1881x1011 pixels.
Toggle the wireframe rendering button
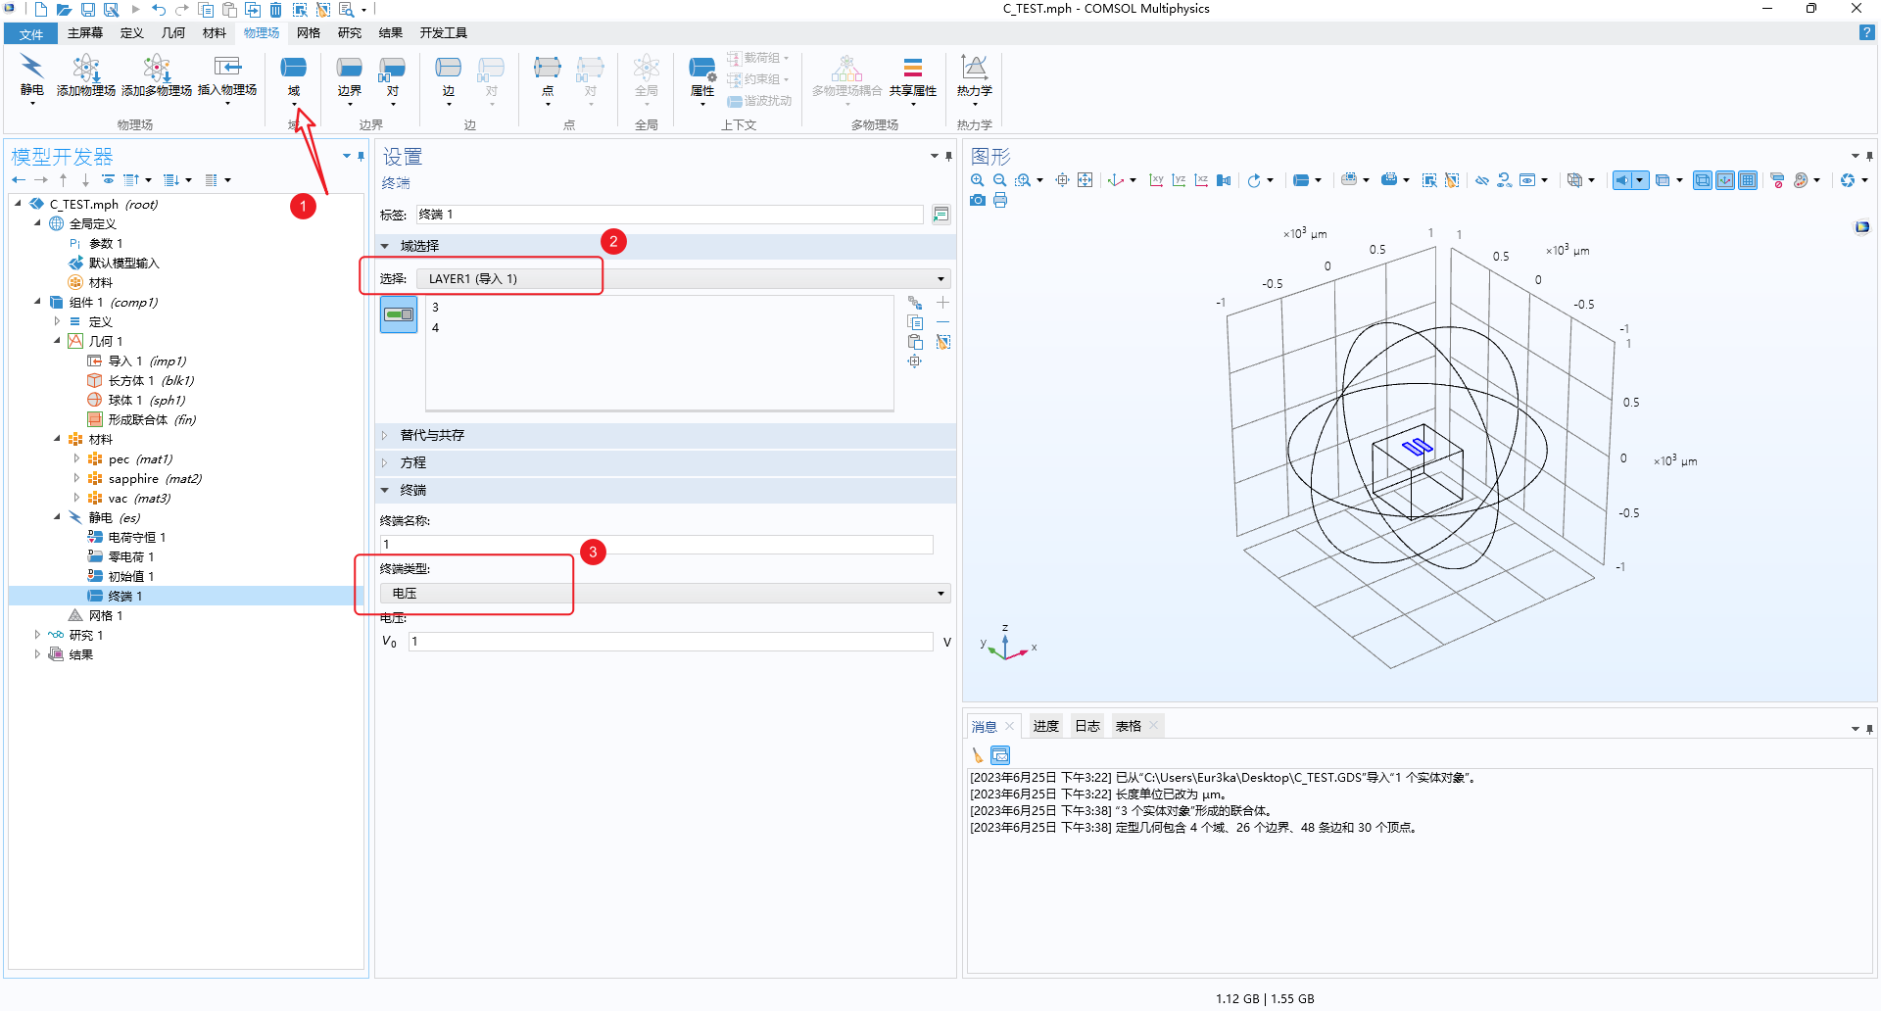click(1703, 180)
